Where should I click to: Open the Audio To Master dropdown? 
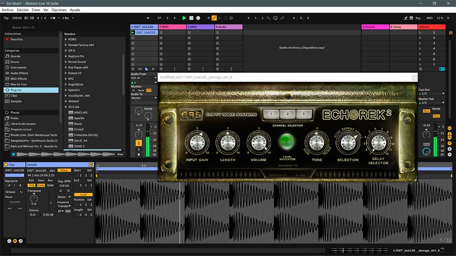click(144, 98)
